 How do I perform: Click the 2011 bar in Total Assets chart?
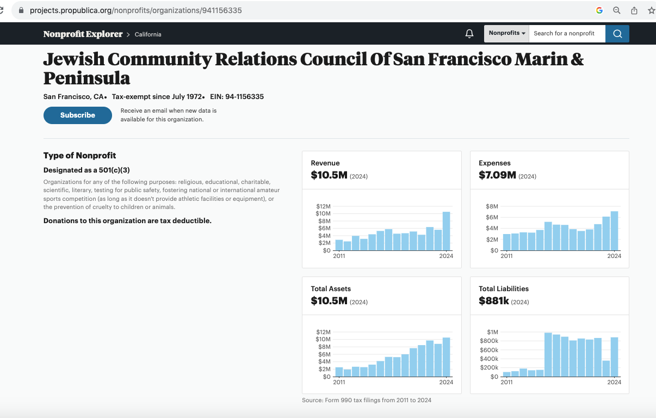[339, 372]
